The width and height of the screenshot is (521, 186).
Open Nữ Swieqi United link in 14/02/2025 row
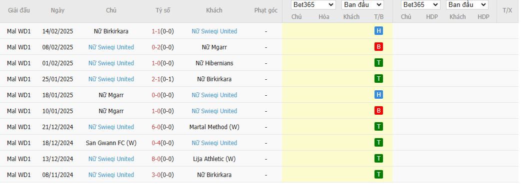[x=214, y=31]
